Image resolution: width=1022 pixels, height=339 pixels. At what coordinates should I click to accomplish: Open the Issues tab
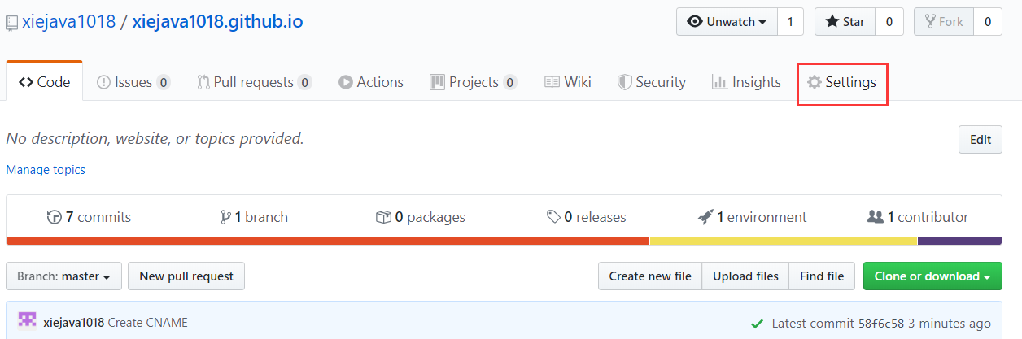click(133, 82)
